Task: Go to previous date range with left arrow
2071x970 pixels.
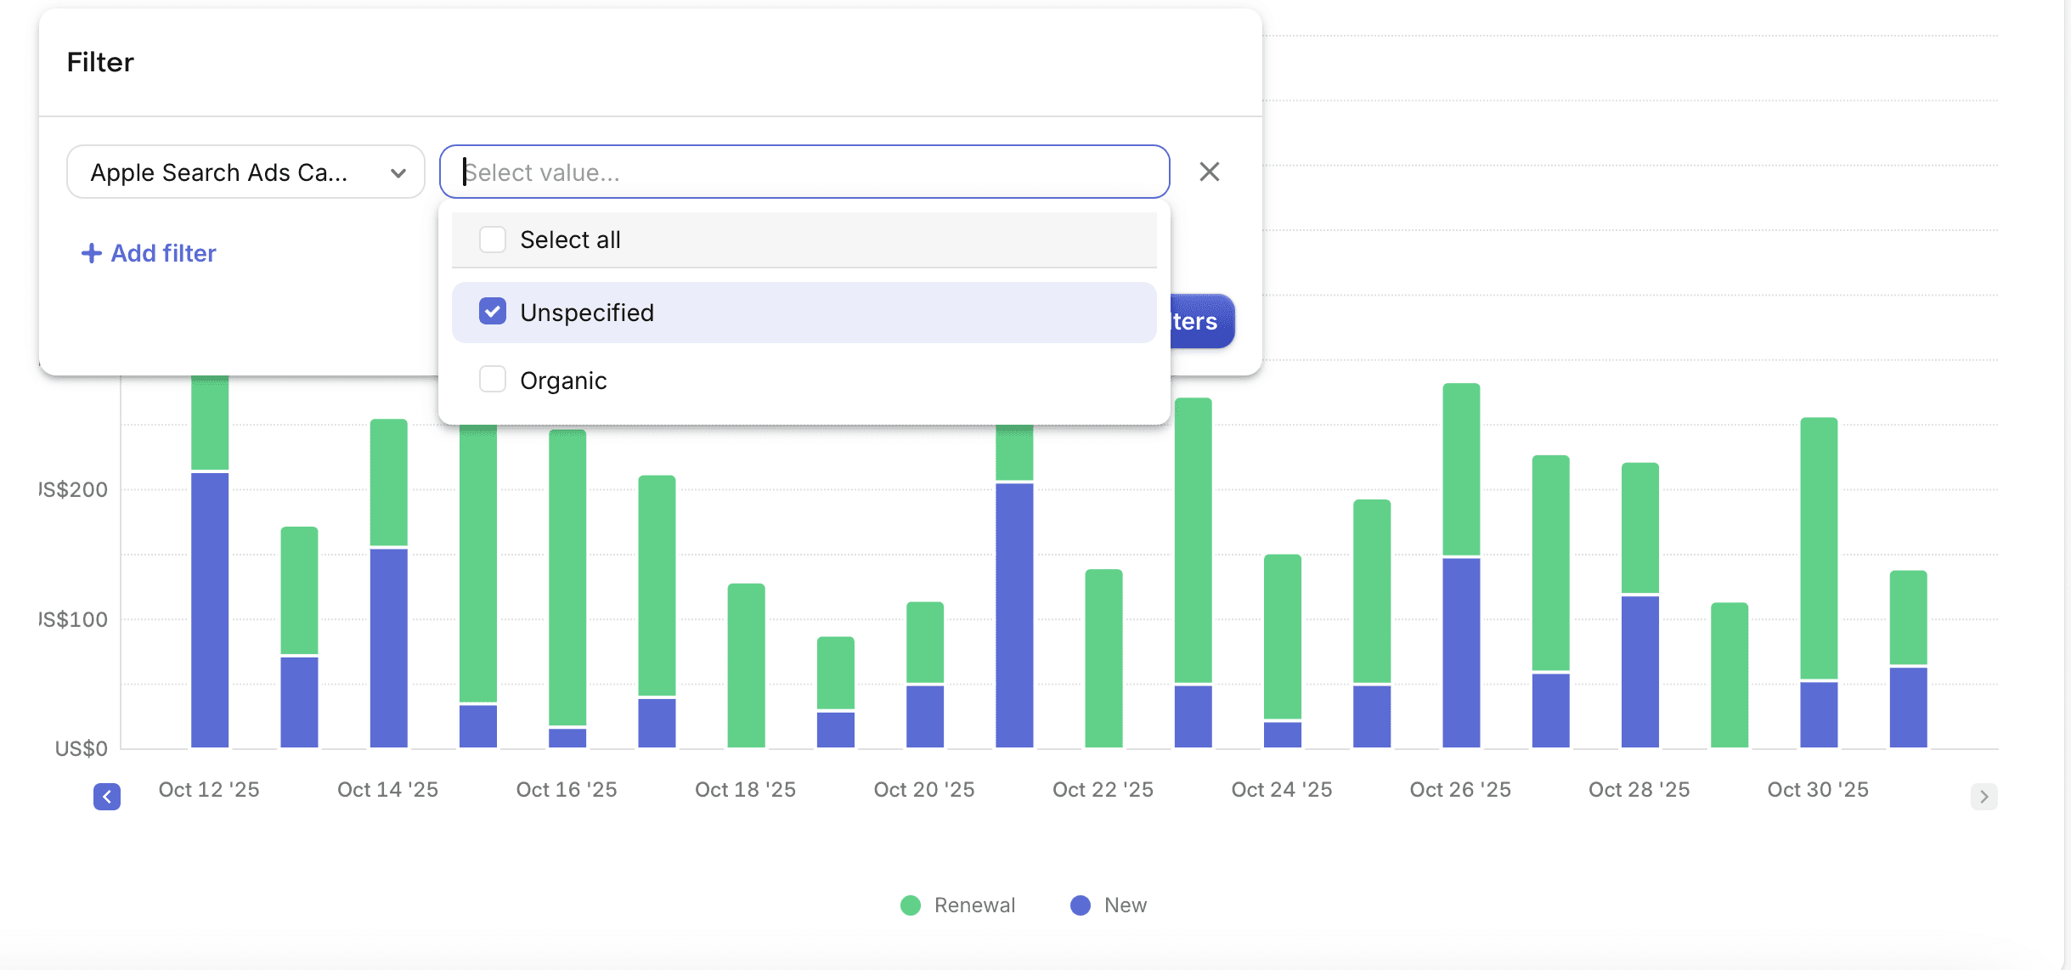Action: [107, 796]
